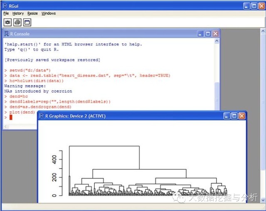Click the console input prompt cursor

point(11,117)
